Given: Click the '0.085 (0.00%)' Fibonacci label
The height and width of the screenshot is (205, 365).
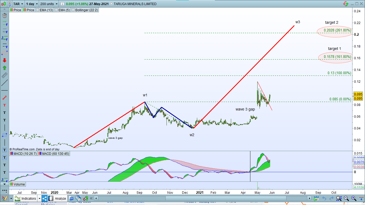Looking at the screenshot, I should click(340, 99).
